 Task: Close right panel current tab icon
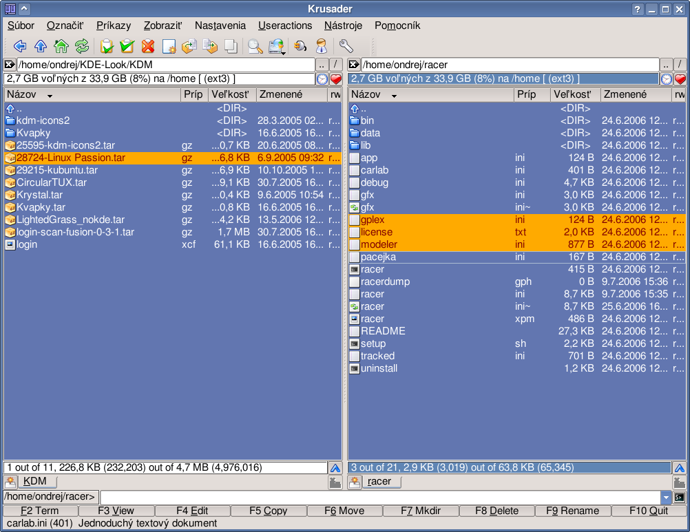tap(680, 482)
